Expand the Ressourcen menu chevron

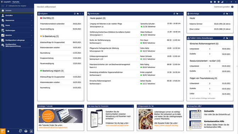[x=32, y=21]
